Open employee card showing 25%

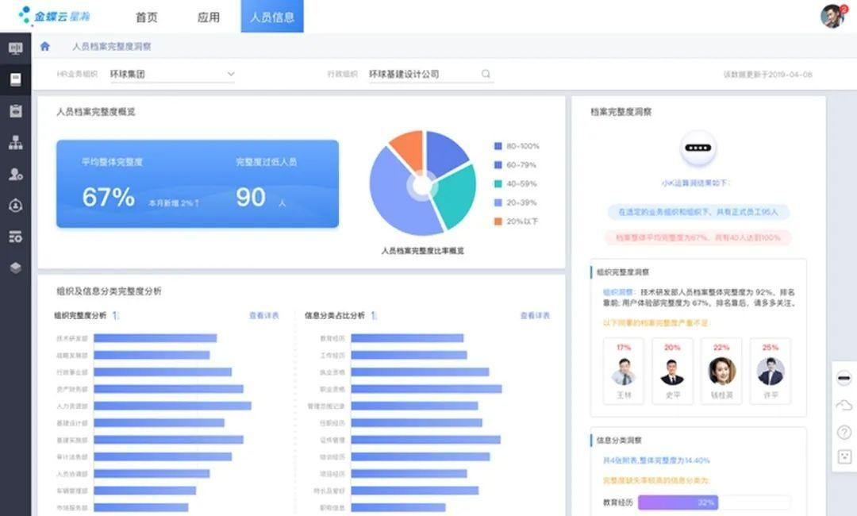[x=770, y=372]
